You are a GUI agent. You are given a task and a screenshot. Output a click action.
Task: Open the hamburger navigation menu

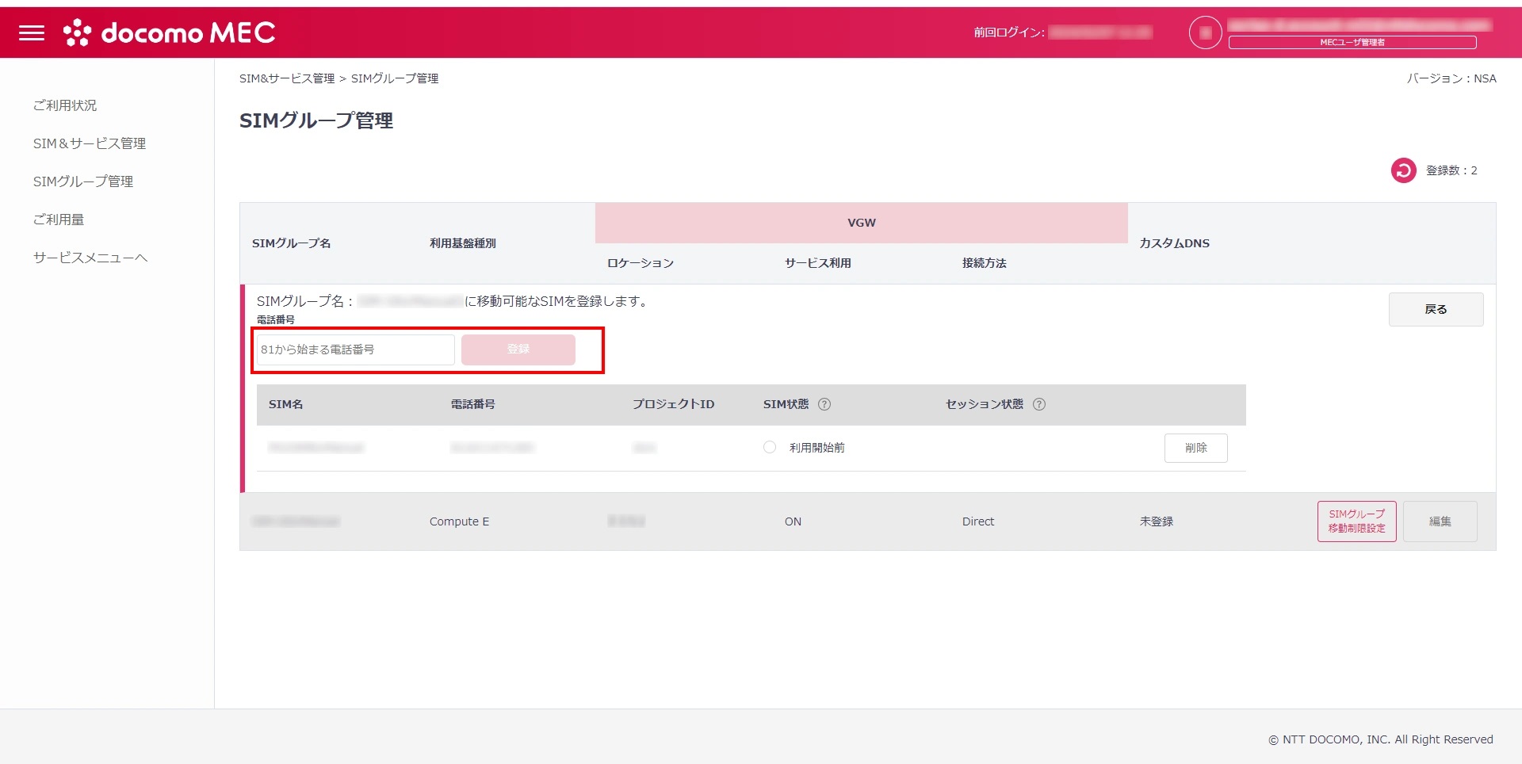coord(32,32)
